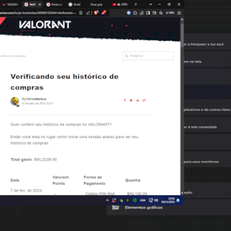Open the tab search dropdown chevron
The image size is (231, 231).
point(151,4)
